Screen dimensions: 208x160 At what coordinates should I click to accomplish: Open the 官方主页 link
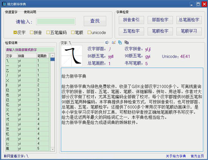197,156
